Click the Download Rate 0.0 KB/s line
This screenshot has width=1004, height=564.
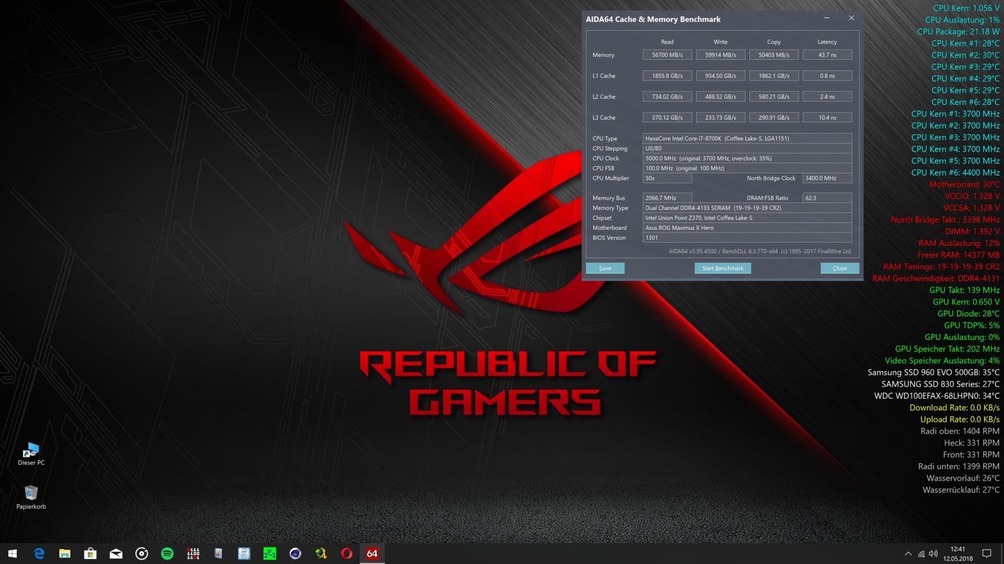[954, 407]
